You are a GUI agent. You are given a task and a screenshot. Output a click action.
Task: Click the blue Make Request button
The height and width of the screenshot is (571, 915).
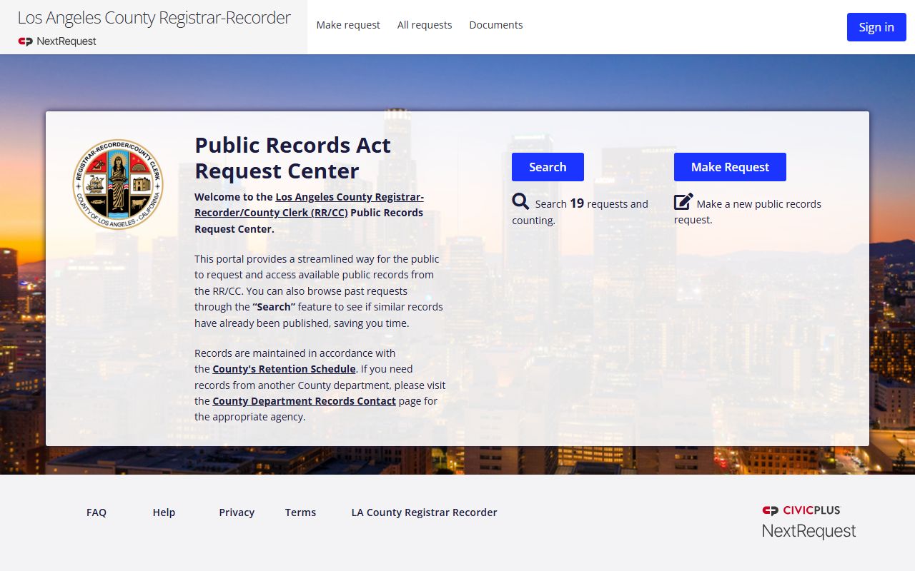(x=730, y=167)
